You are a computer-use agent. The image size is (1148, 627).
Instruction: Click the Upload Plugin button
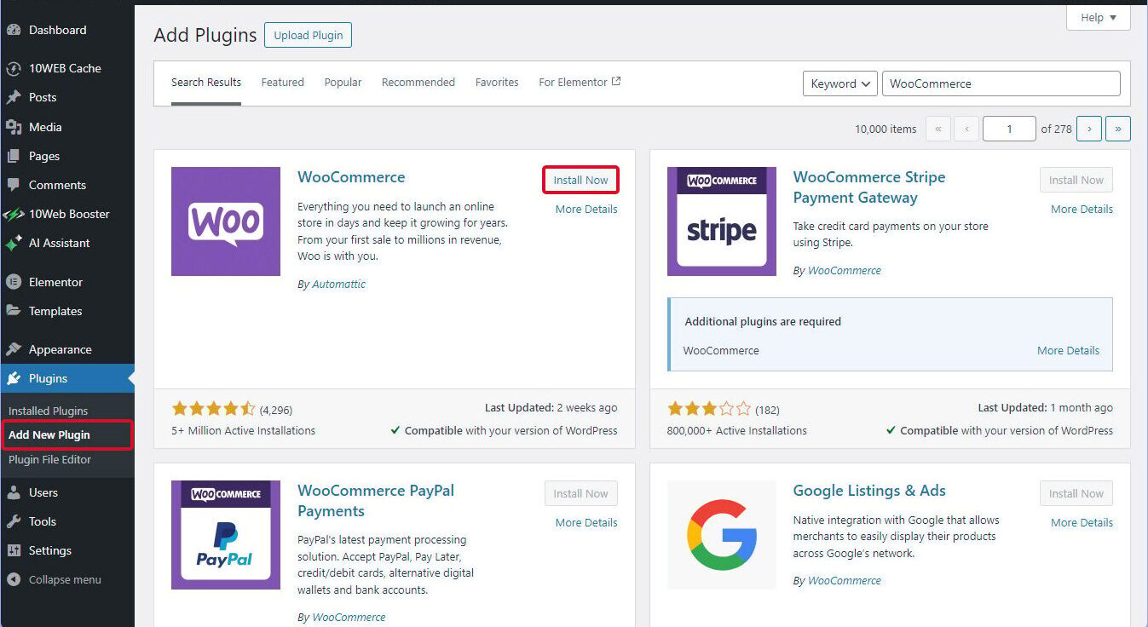(x=308, y=35)
